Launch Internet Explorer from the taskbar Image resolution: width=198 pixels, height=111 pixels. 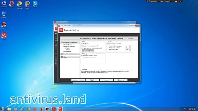click(22, 109)
